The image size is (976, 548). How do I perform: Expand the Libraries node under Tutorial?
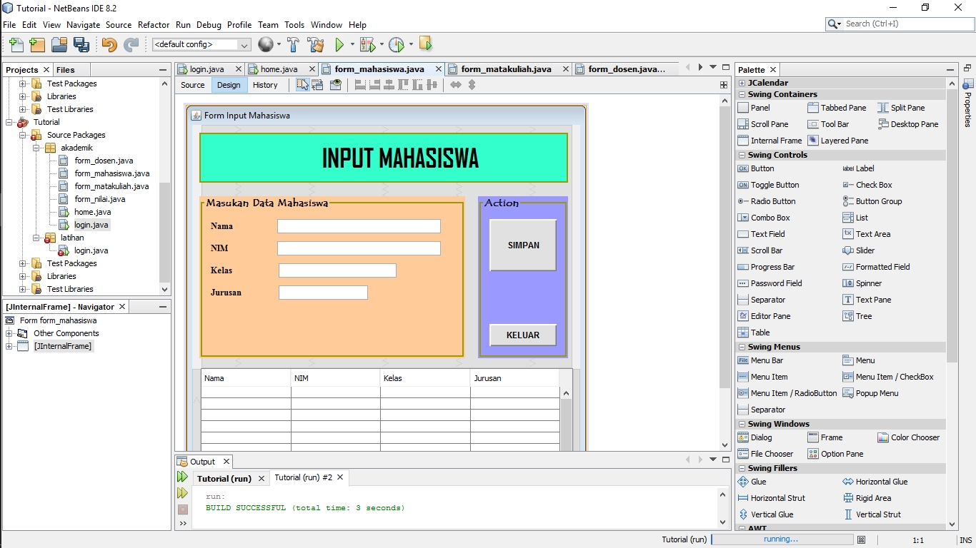click(x=24, y=276)
